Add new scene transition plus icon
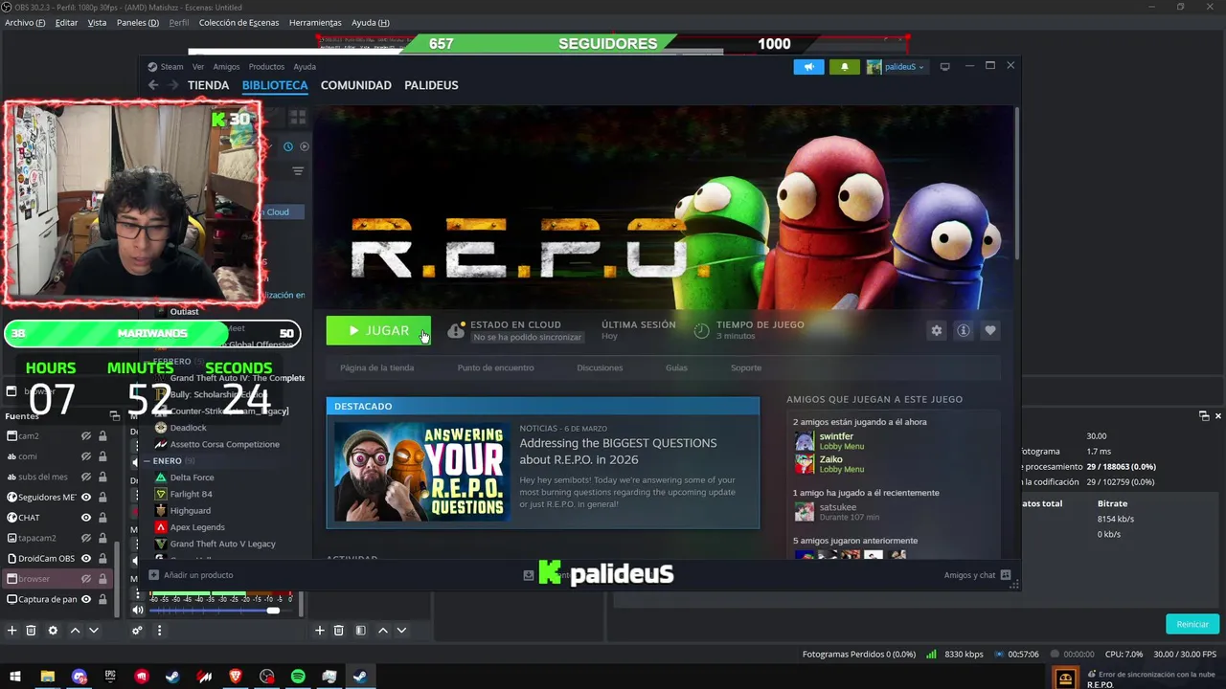 coord(320,631)
